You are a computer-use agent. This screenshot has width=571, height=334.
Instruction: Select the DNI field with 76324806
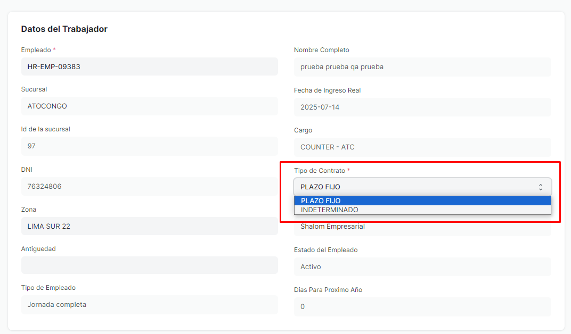tap(149, 186)
